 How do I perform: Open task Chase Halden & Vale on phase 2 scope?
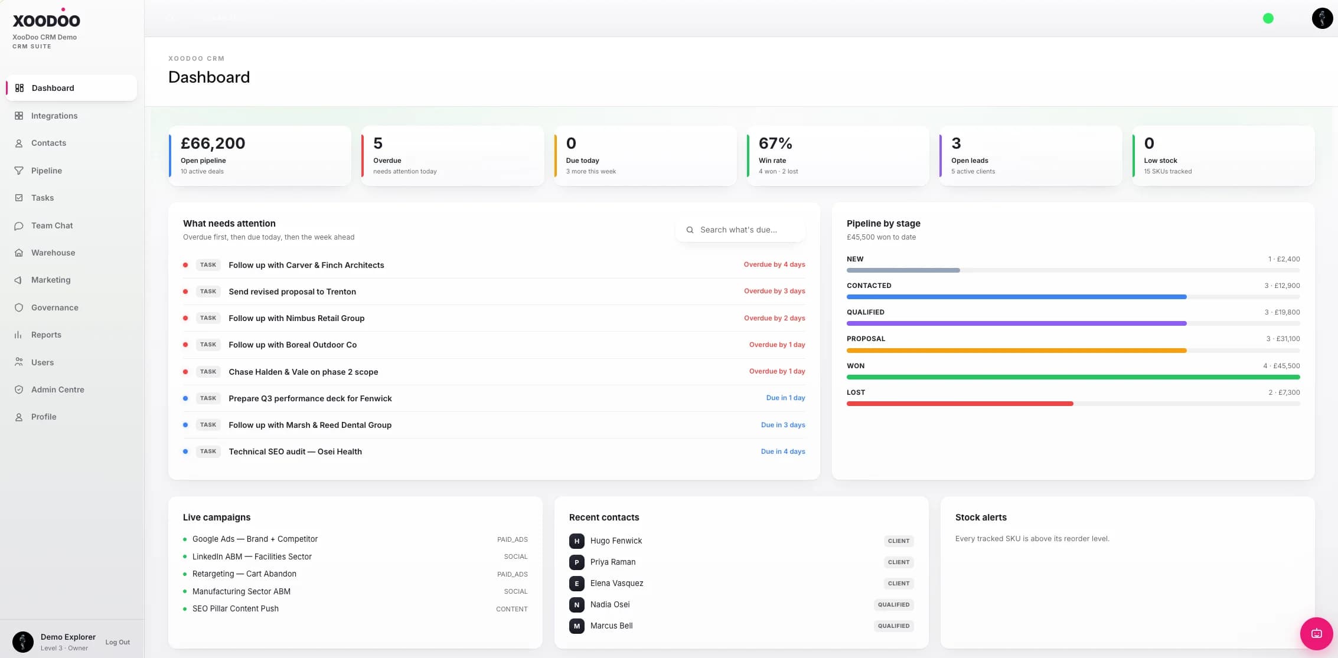click(x=494, y=372)
